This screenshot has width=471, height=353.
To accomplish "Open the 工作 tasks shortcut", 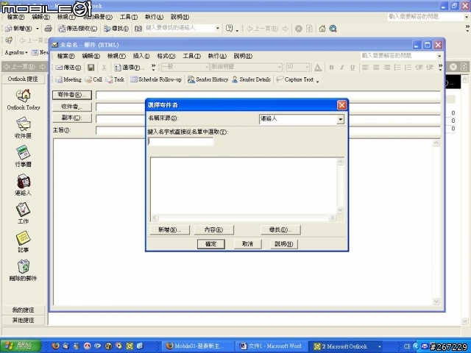I will click(x=23, y=213).
